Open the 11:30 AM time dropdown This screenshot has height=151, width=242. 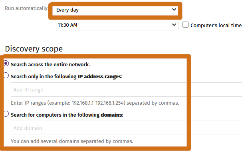115,25
